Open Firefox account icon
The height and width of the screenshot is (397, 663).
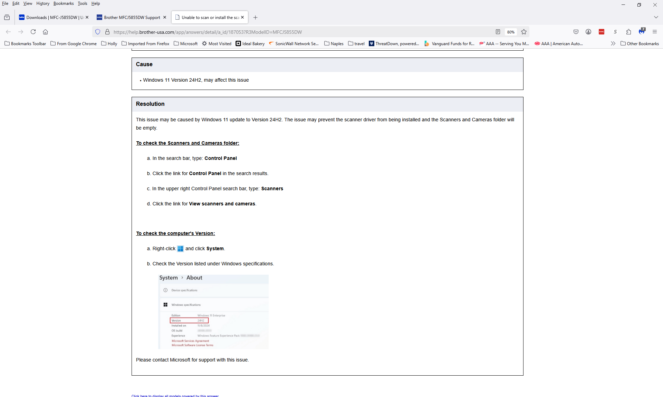pos(588,32)
